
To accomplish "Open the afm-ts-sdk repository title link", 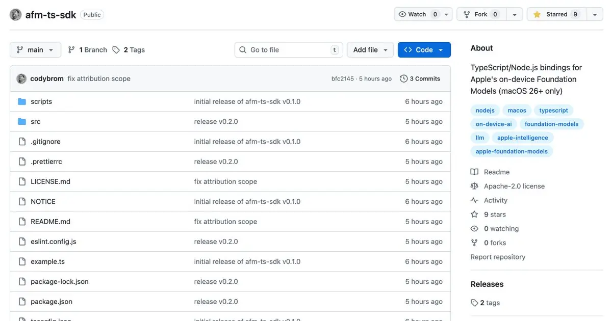I will coord(51,15).
